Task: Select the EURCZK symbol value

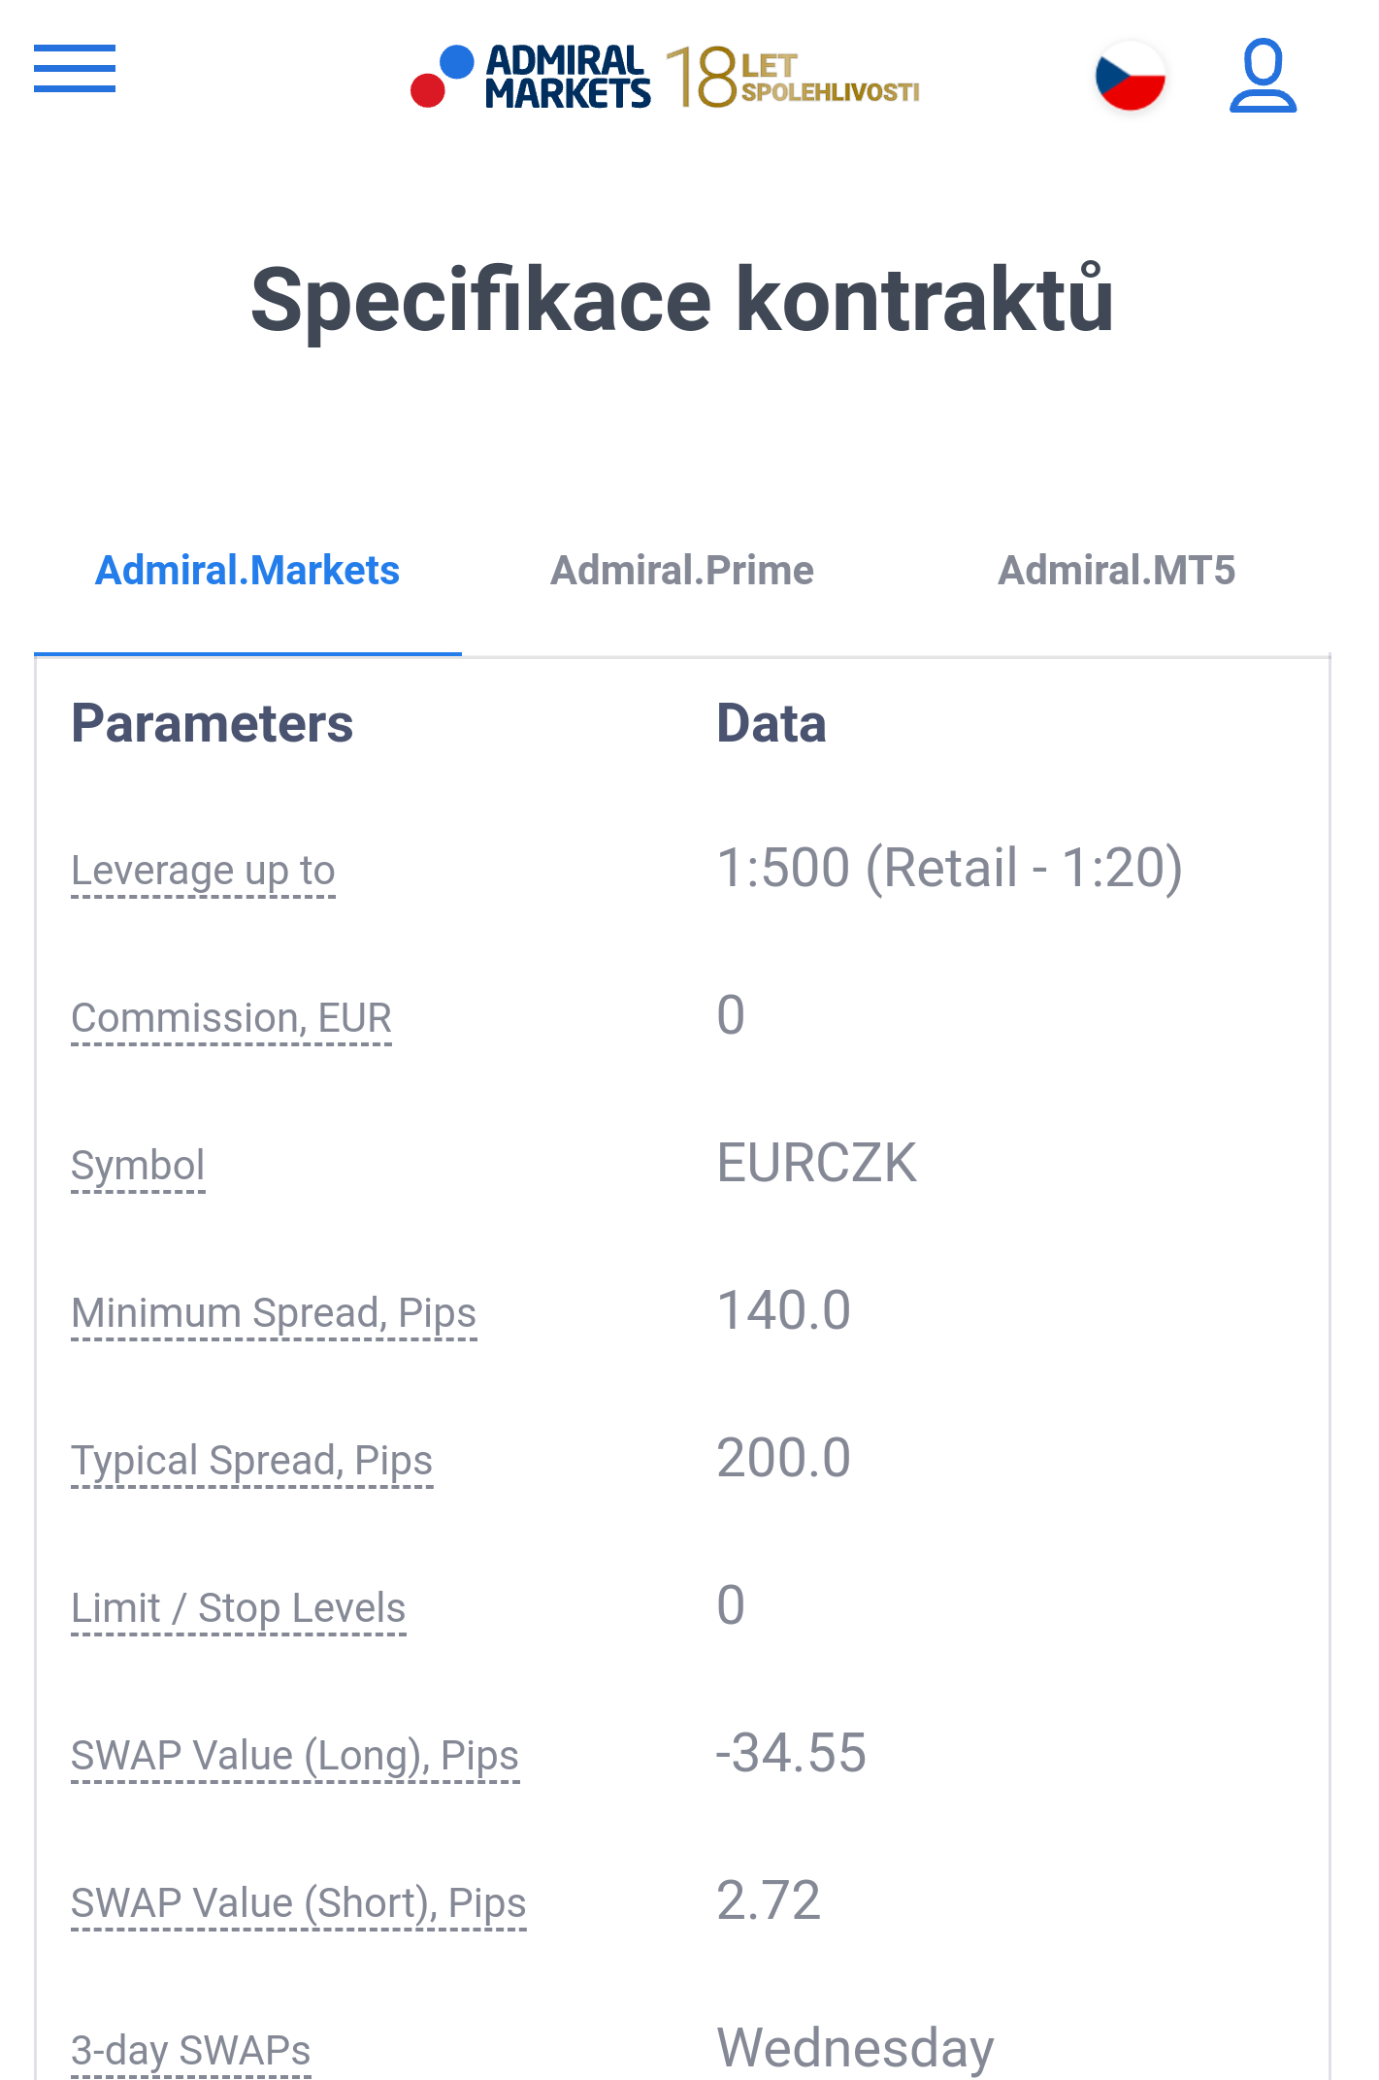Action: point(817,1163)
